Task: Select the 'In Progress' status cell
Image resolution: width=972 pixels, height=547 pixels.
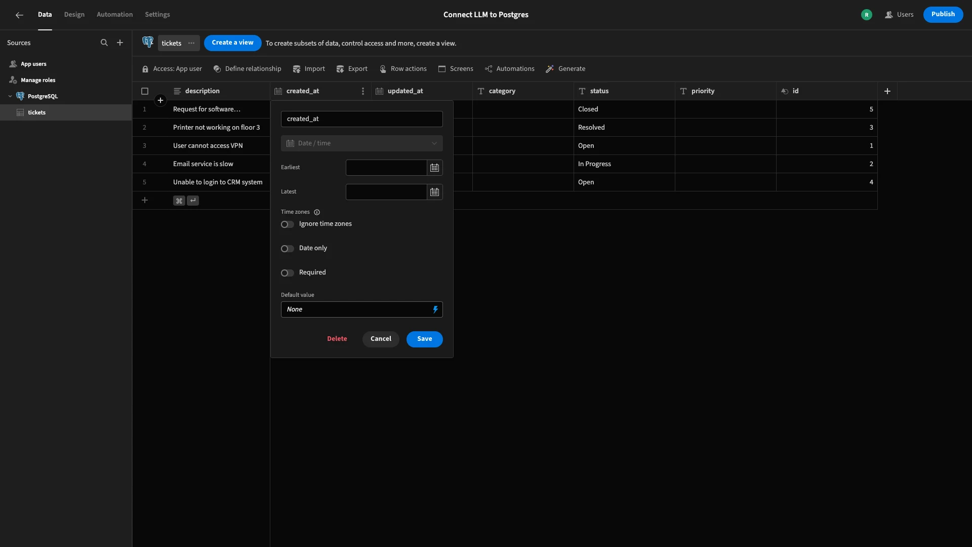Action: point(625,164)
